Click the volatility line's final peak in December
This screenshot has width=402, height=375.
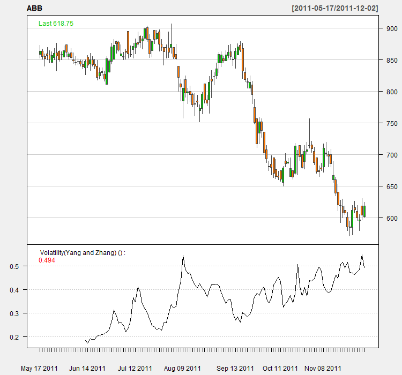coord(362,255)
